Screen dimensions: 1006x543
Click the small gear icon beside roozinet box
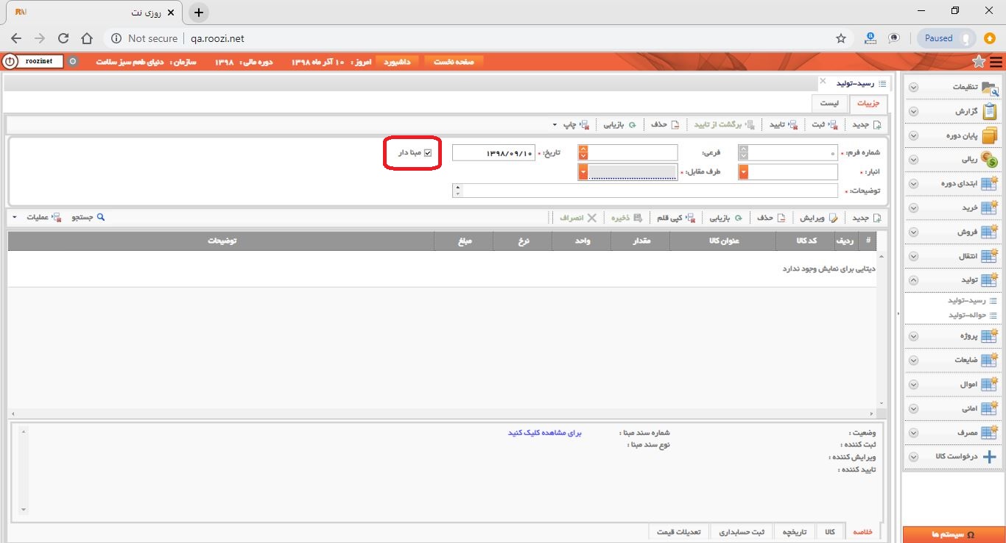pos(72,62)
